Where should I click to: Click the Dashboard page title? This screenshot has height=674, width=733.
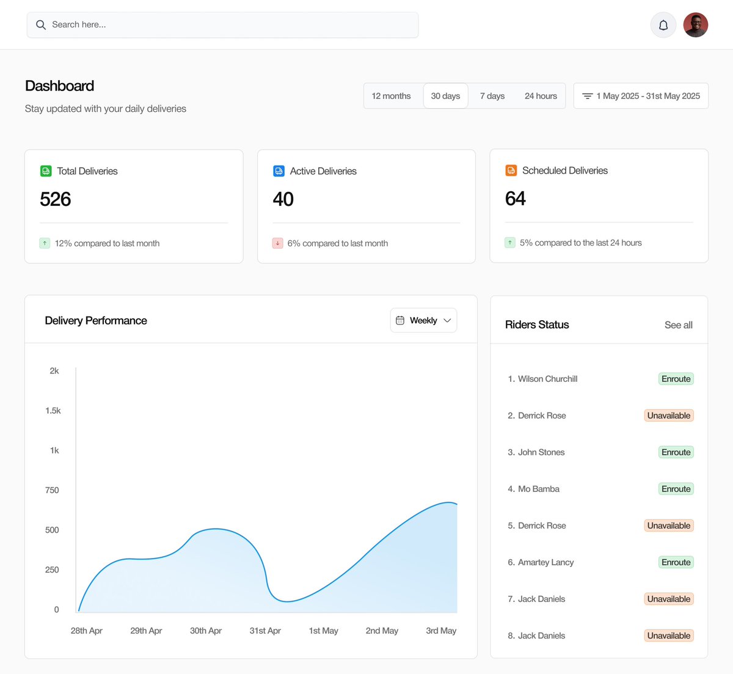point(59,86)
